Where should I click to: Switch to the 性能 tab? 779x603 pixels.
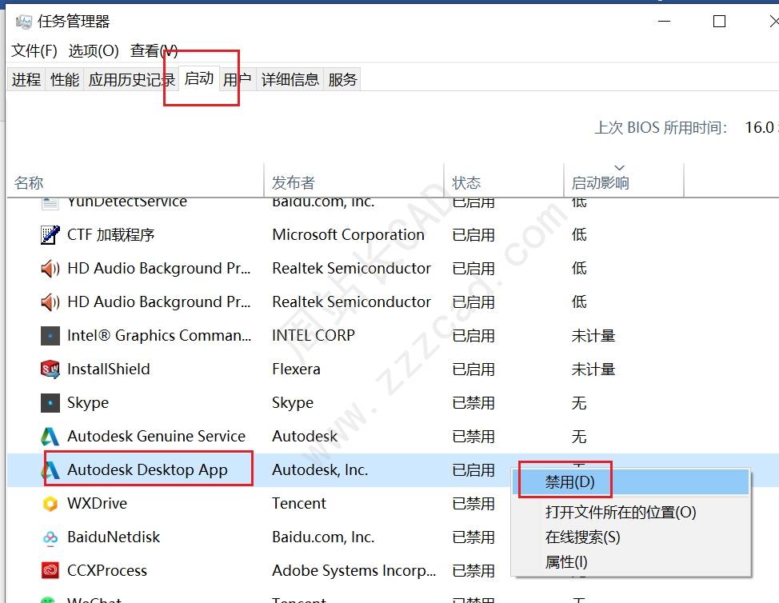click(x=65, y=79)
